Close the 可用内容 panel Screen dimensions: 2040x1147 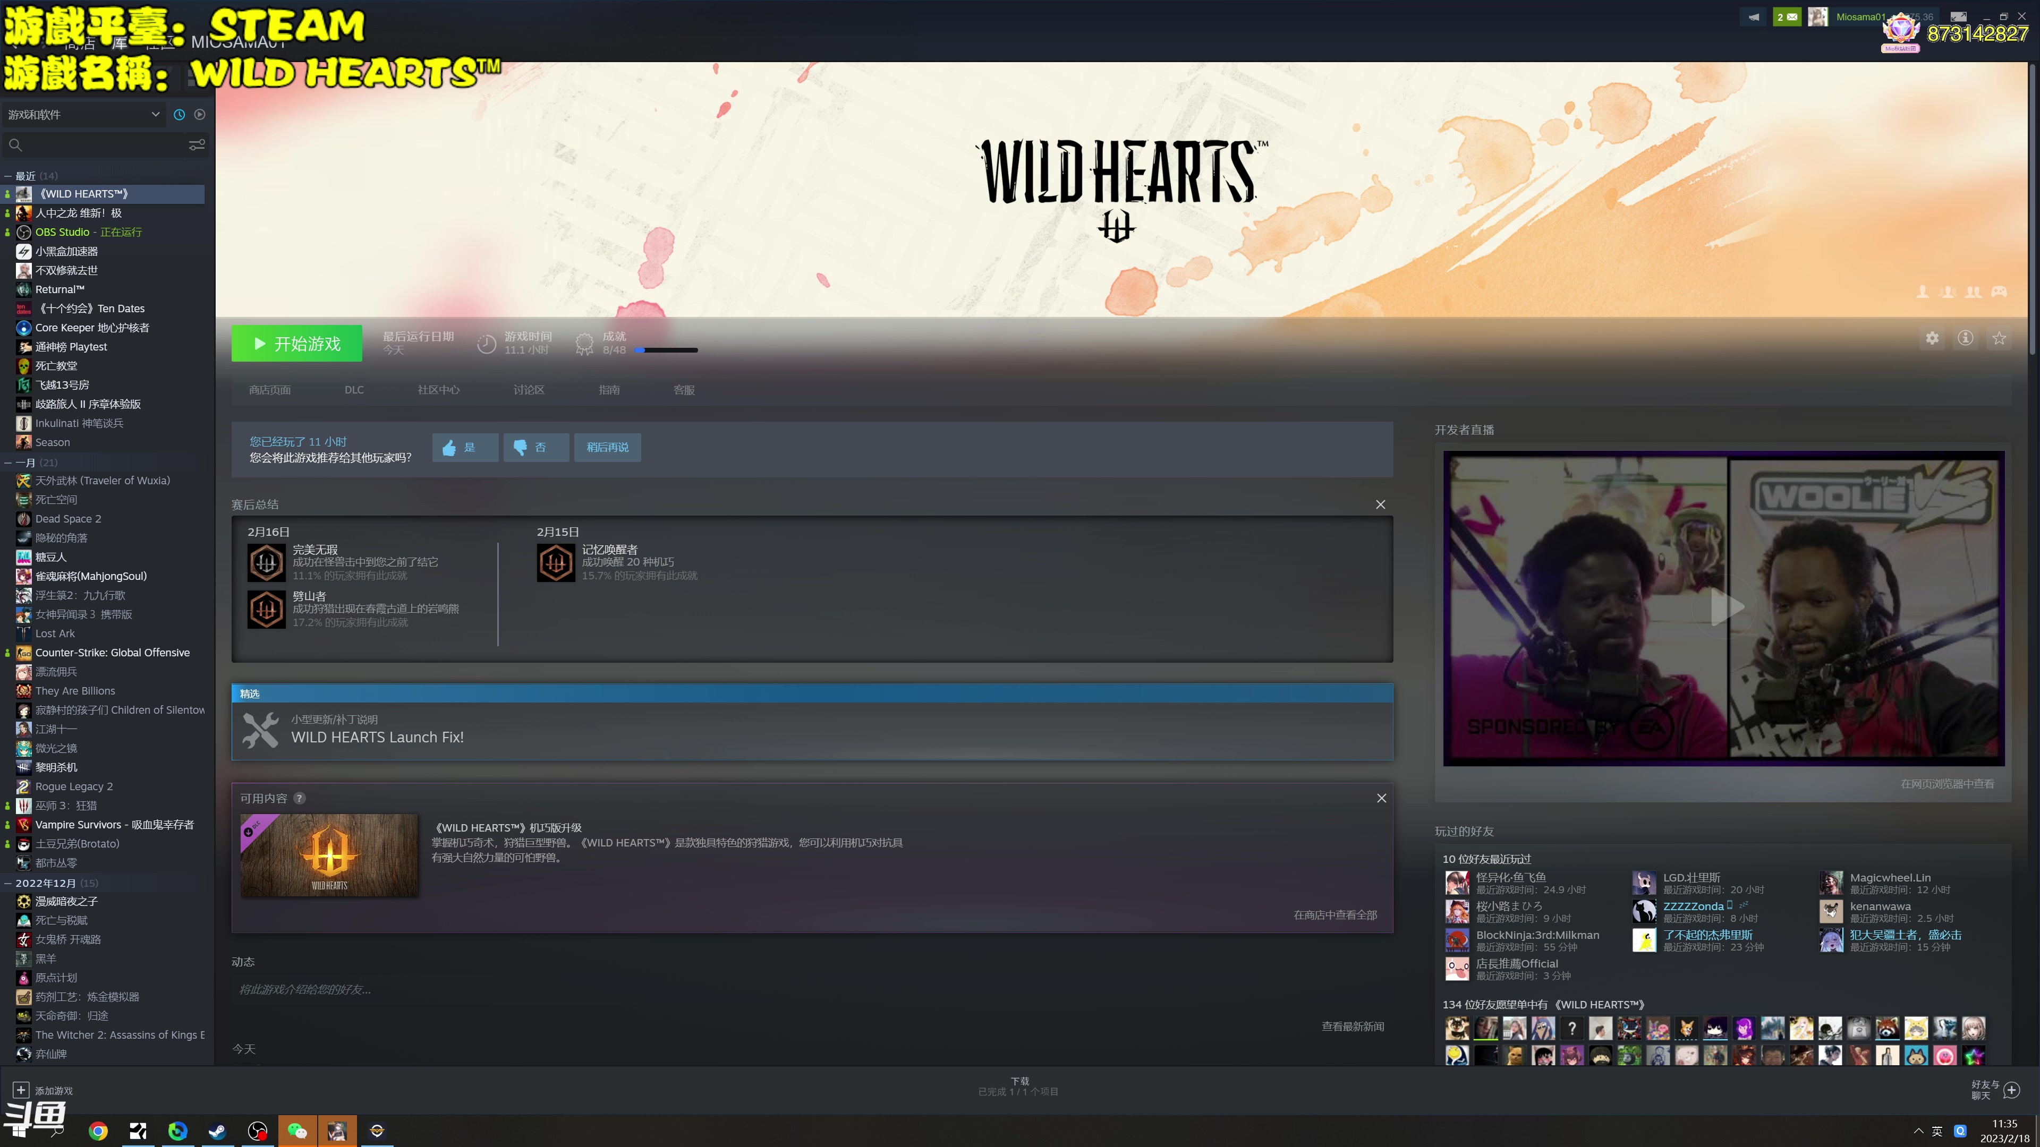1381,798
